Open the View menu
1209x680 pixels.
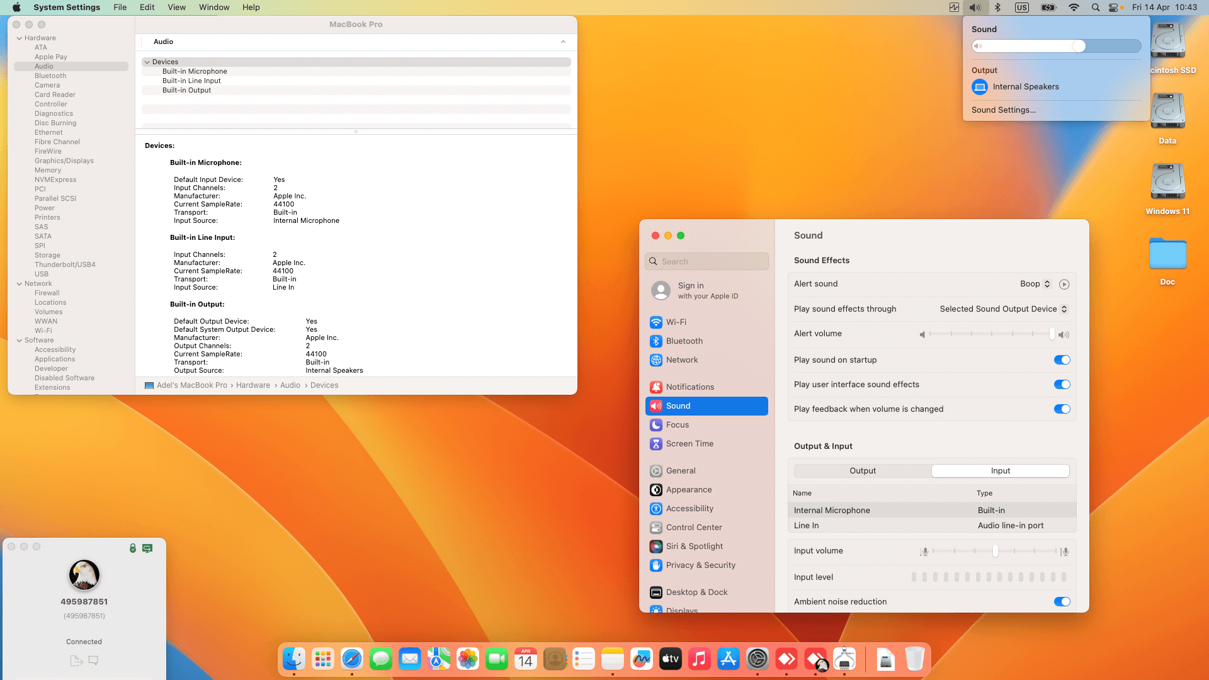[x=176, y=8]
